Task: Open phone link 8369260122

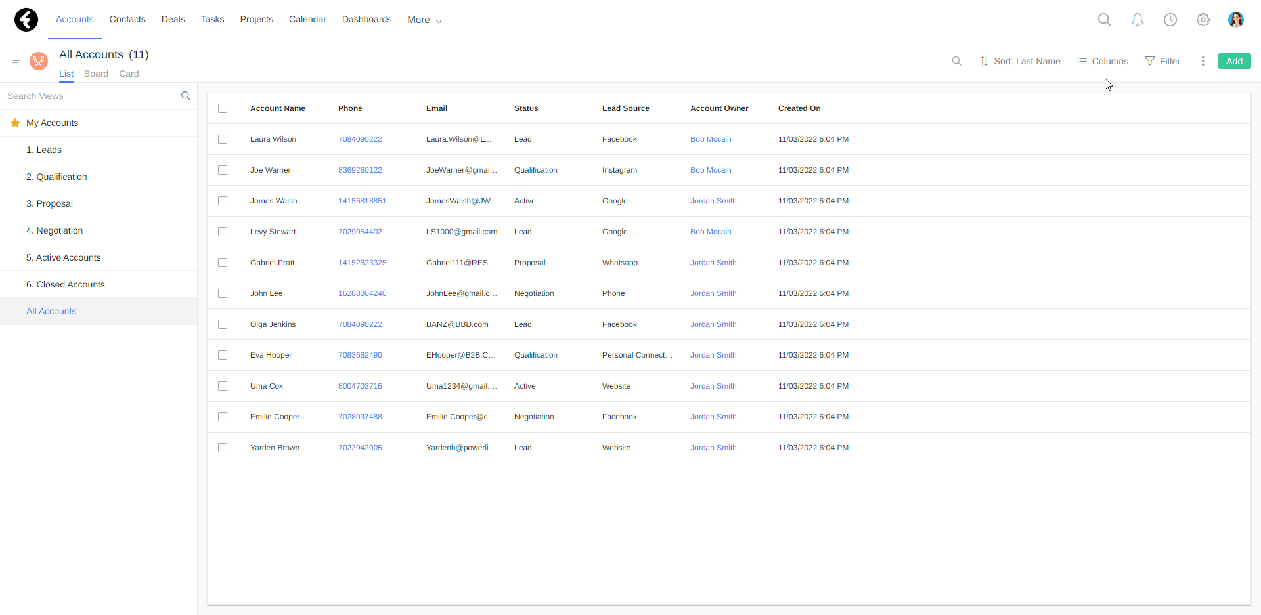Action: (x=360, y=170)
